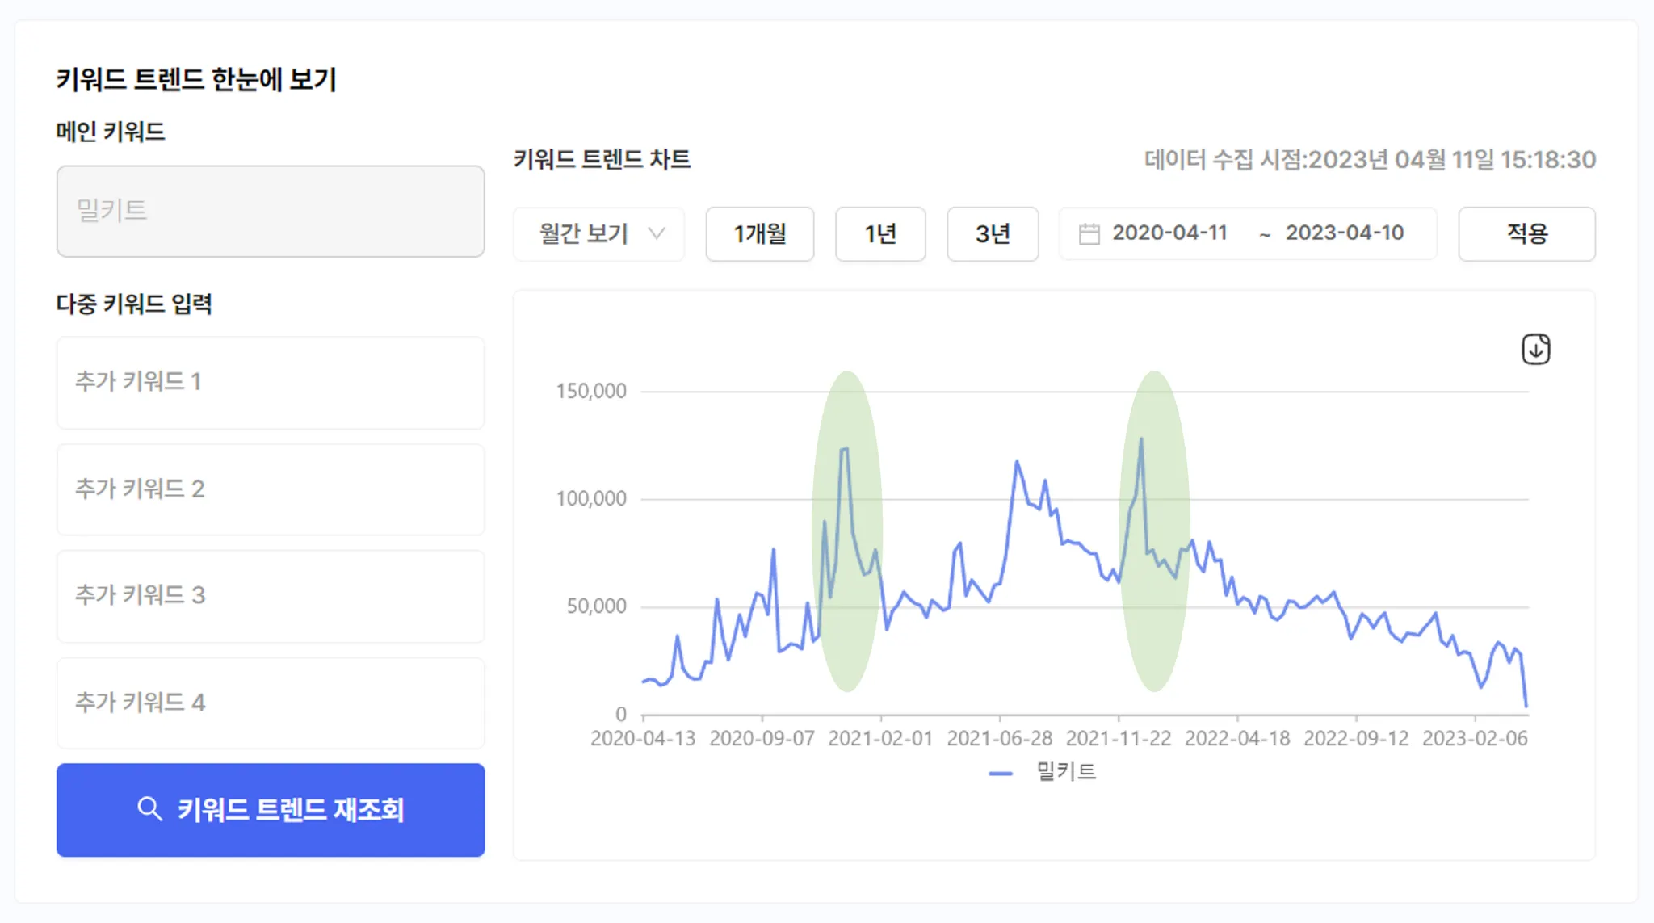Image resolution: width=1654 pixels, height=923 pixels.
Task: Toggle the 밀키트 legend series line
Action: 1042,773
